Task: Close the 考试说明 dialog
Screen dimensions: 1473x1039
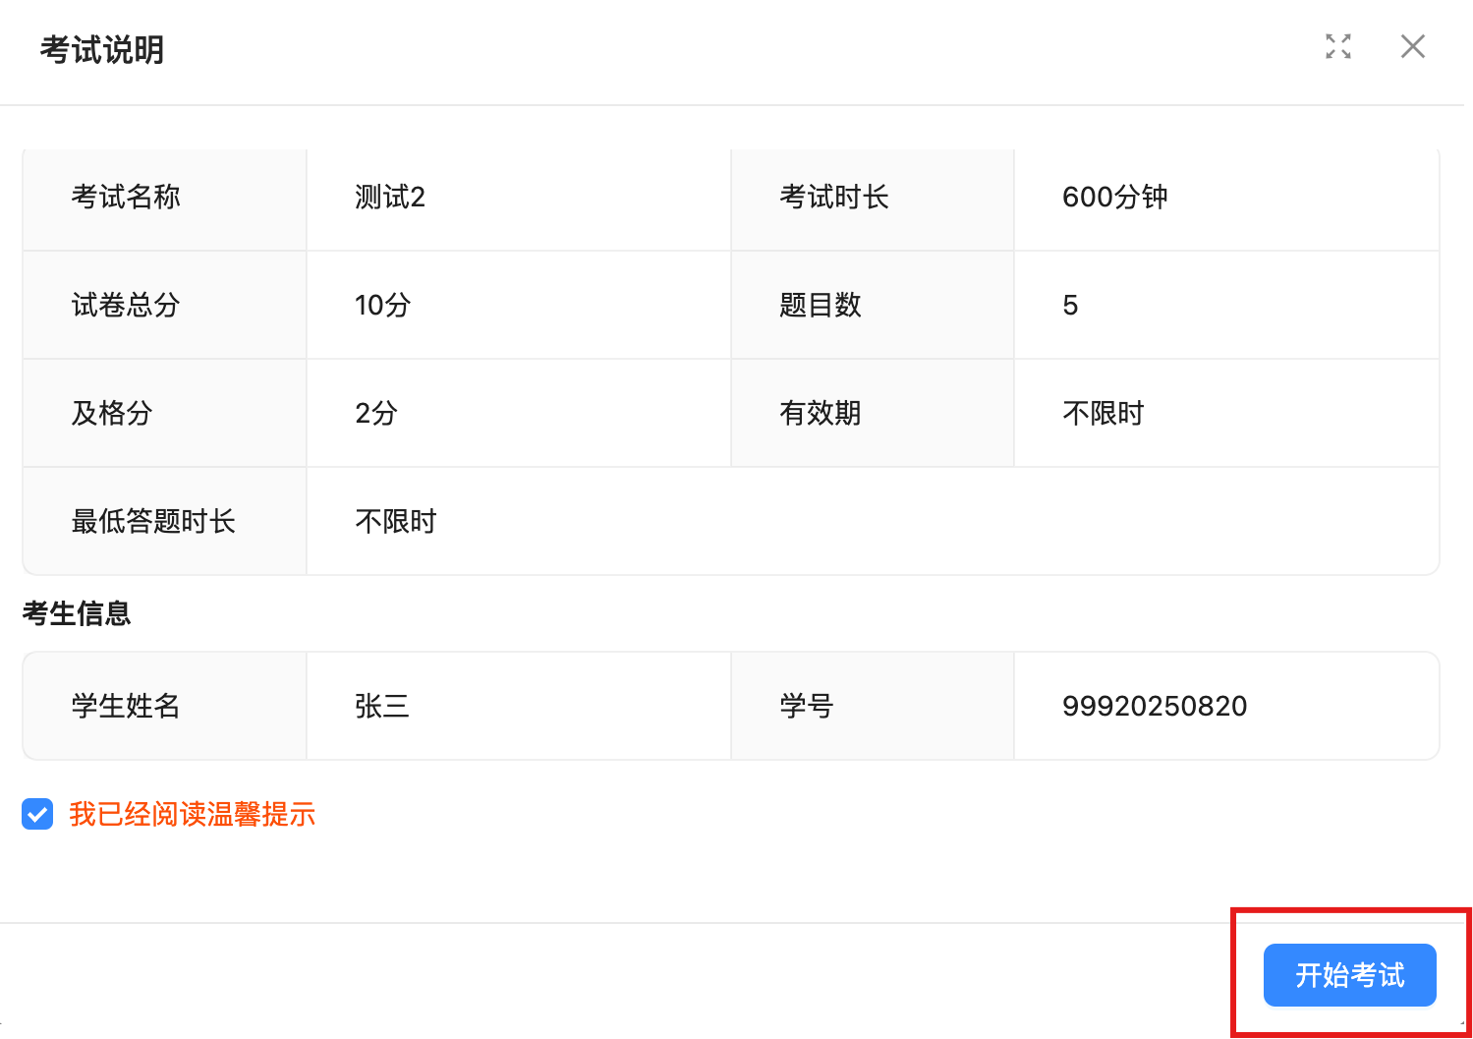Action: pyautogui.click(x=1412, y=46)
